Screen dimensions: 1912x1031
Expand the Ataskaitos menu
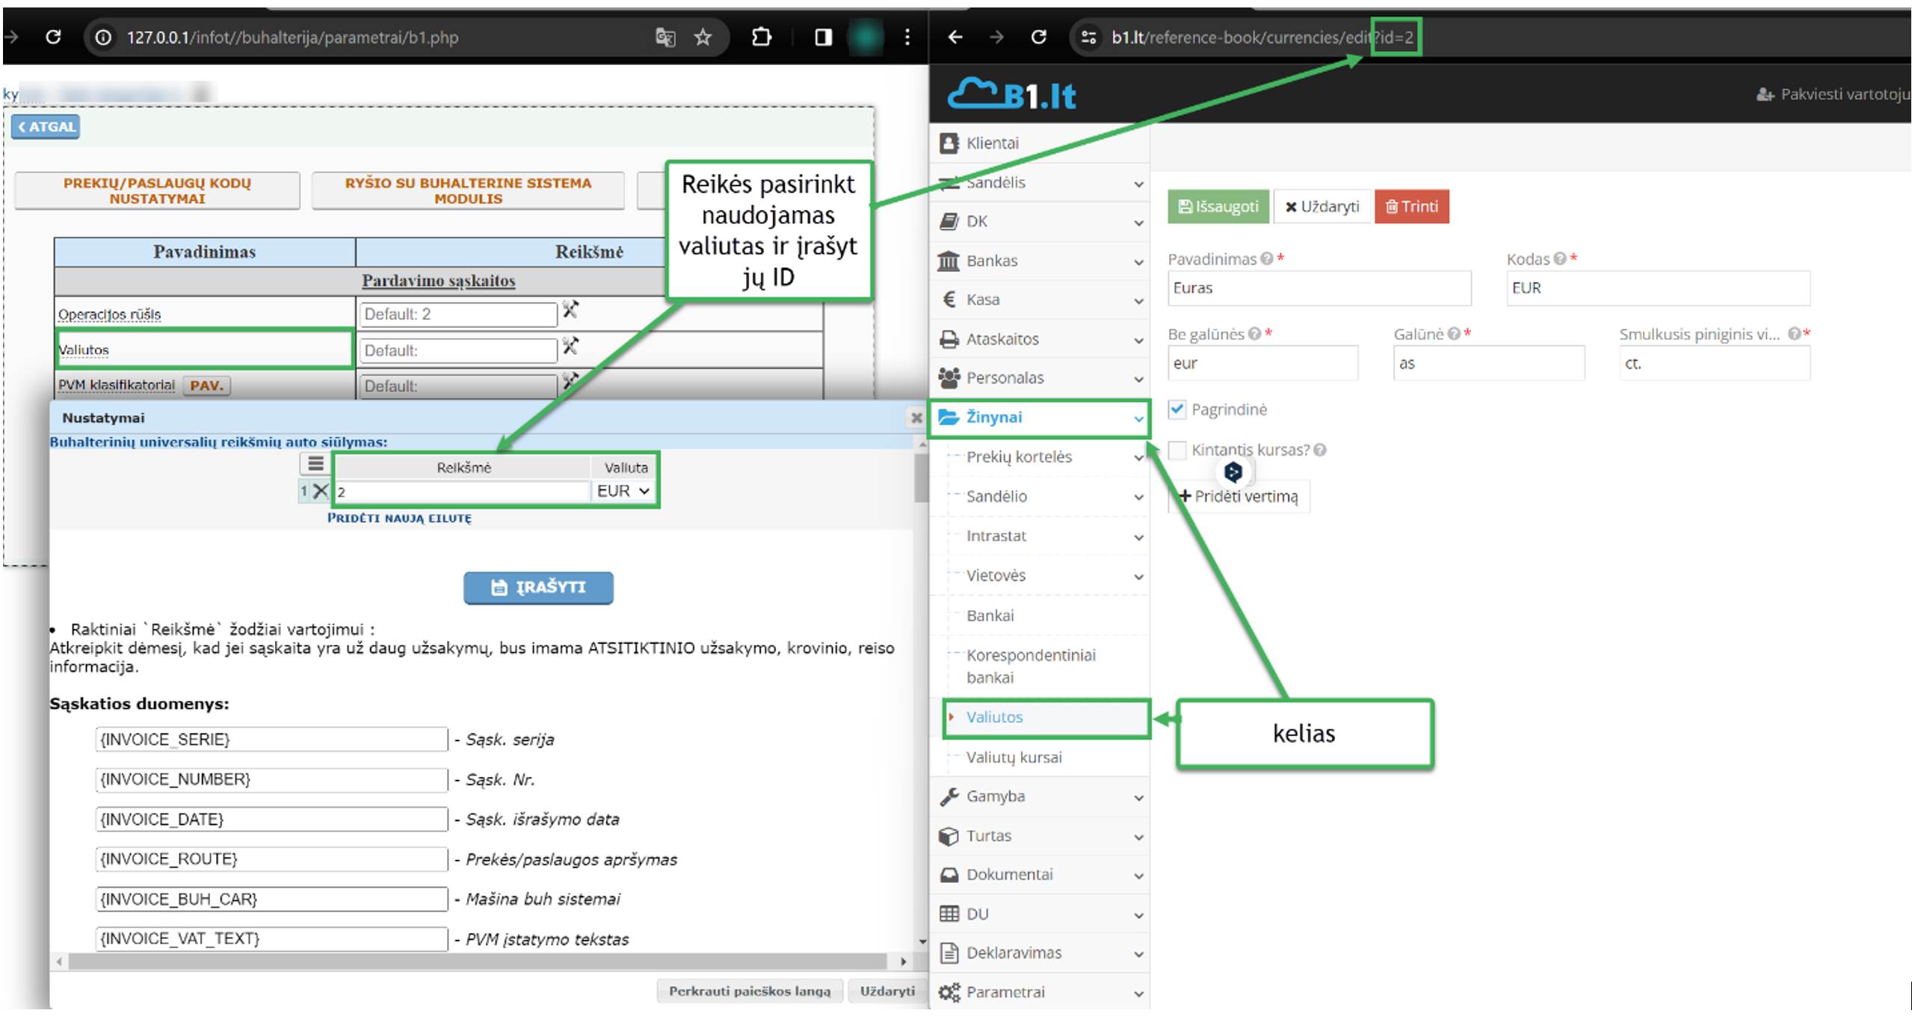(1040, 339)
